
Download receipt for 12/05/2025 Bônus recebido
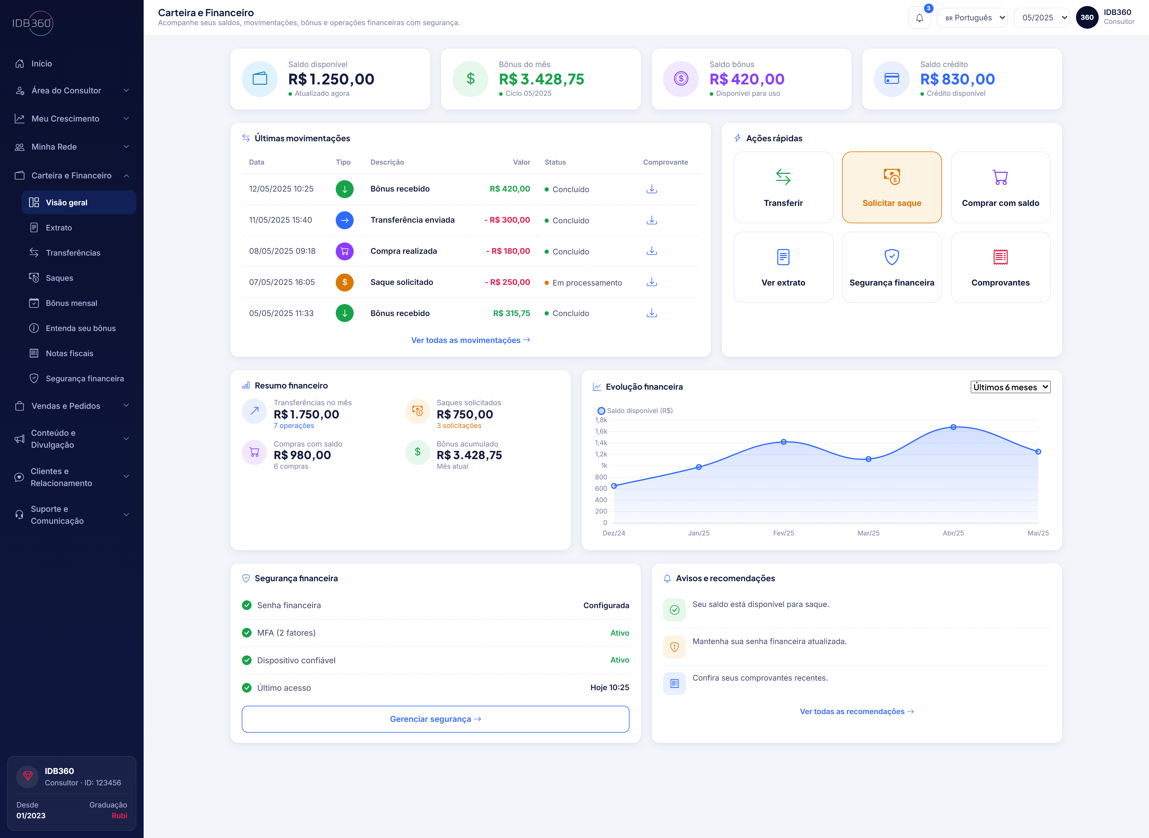tap(652, 189)
